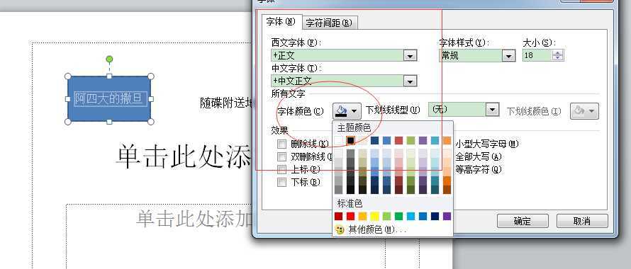Expand the 中文字体 font dropdown arrow
Image resolution: width=631 pixels, height=269 pixels.
[x=410, y=81]
